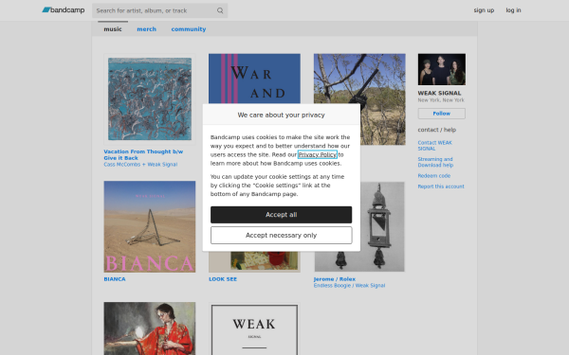Open the Privacy Policy link

click(x=318, y=154)
